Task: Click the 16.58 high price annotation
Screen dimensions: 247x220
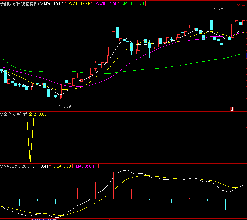Action: point(220,9)
